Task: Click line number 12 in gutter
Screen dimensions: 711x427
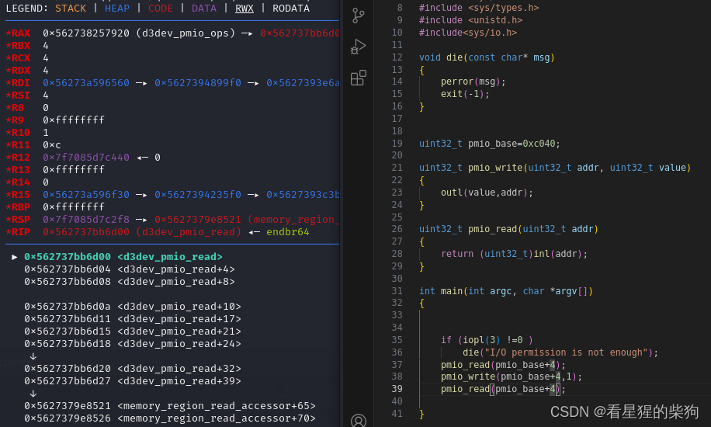Action: (397, 57)
